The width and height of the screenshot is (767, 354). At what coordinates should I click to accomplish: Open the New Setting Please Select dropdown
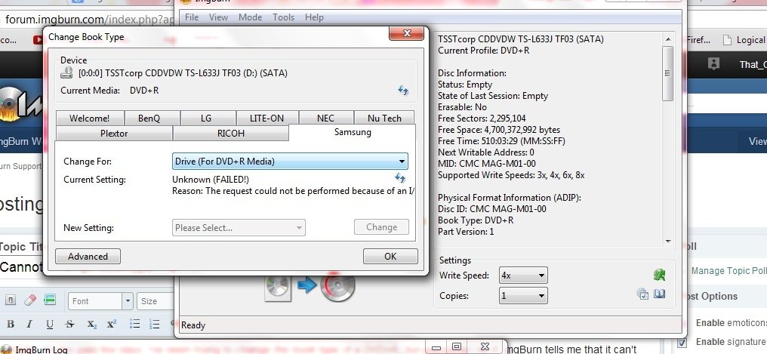point(239,227)
